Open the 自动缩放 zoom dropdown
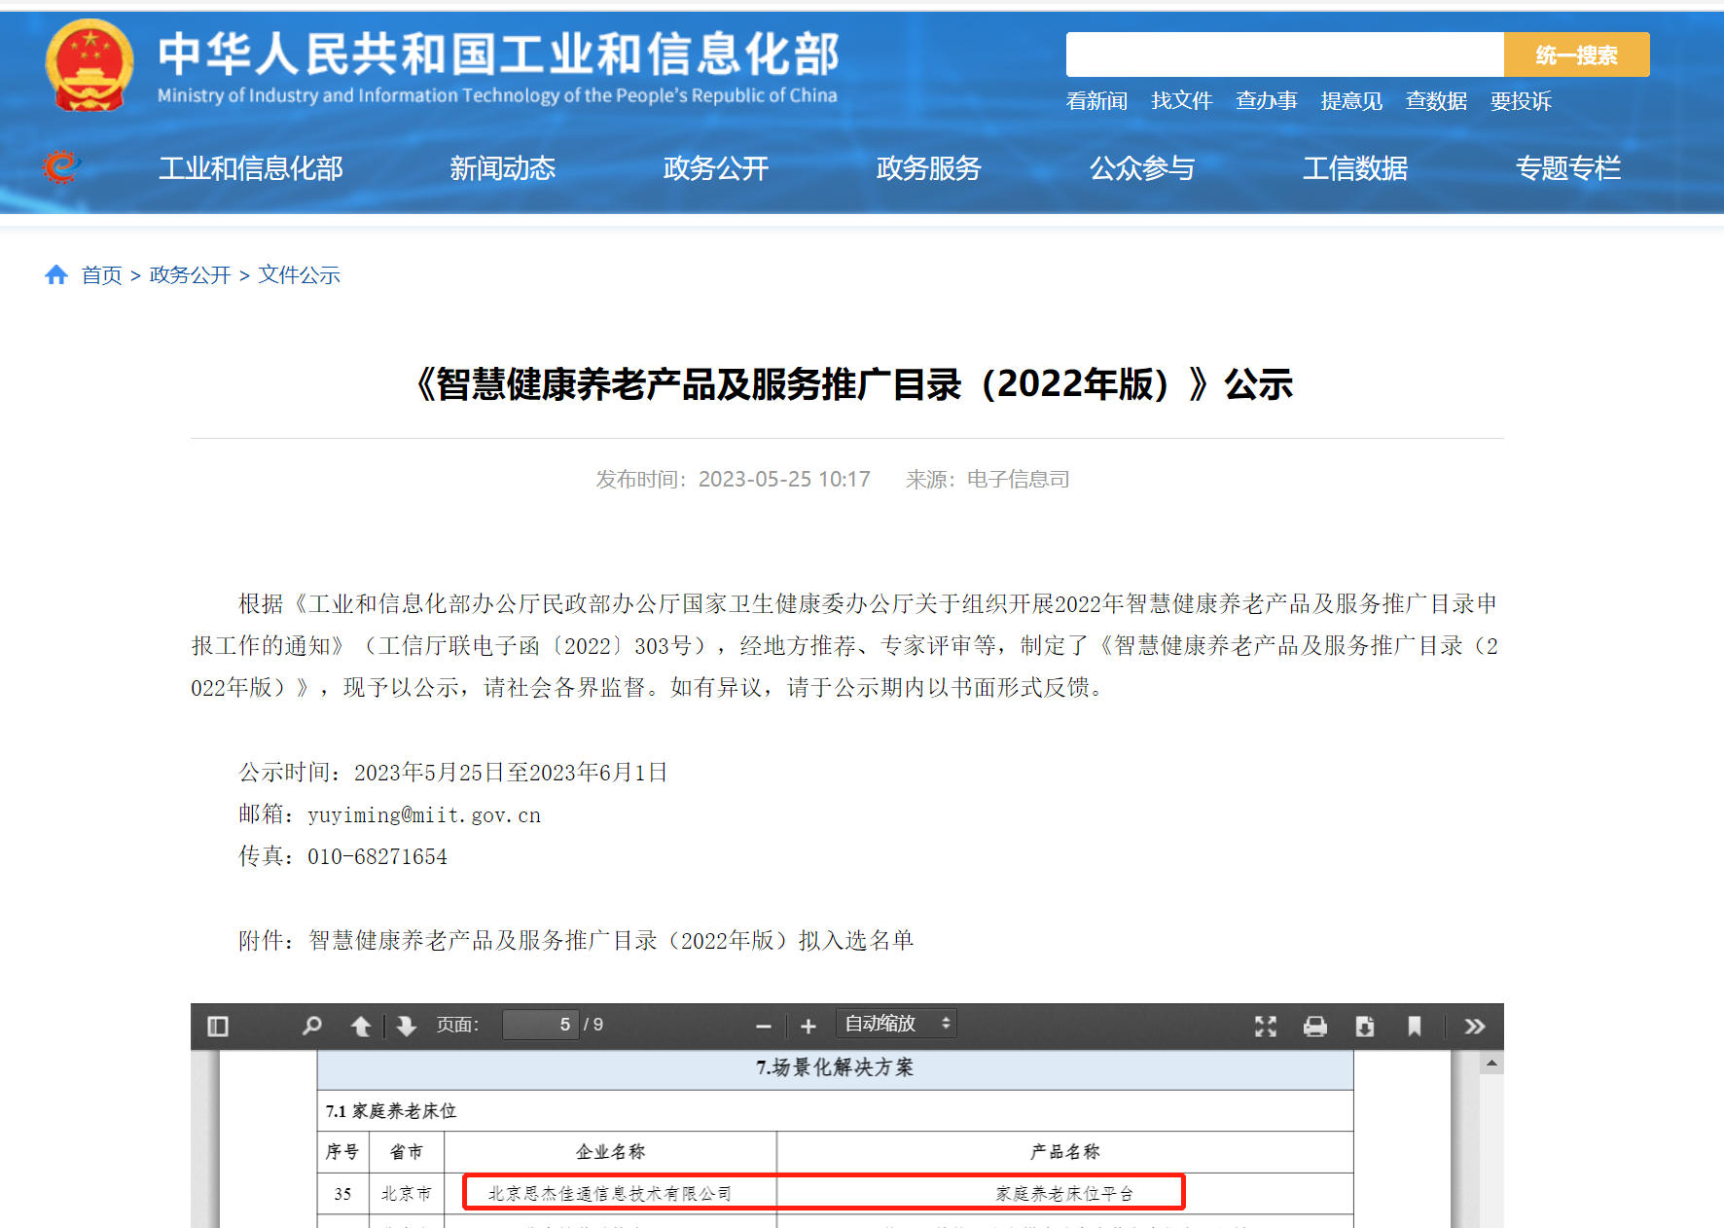 (895, 1023)
